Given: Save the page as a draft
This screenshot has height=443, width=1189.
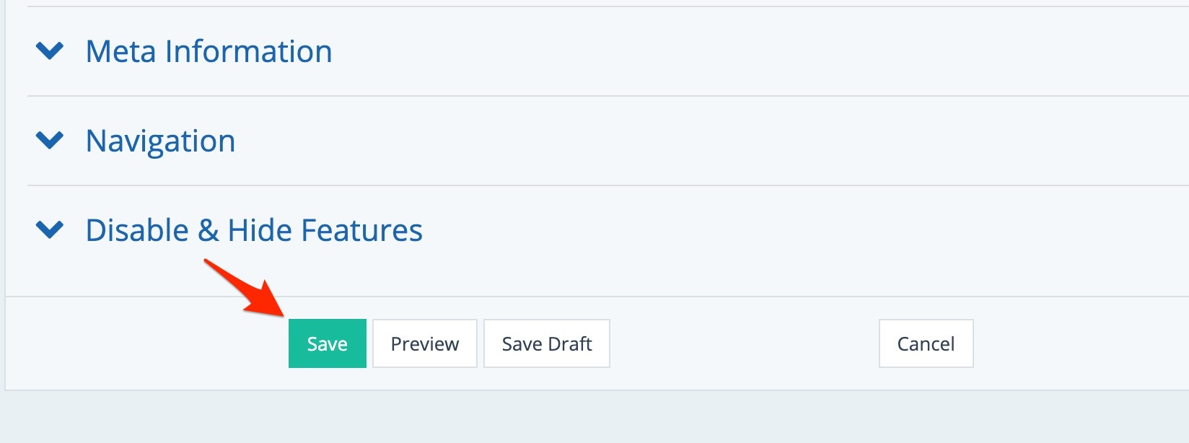Looking at the screenshot, I should tap(546, 343).
